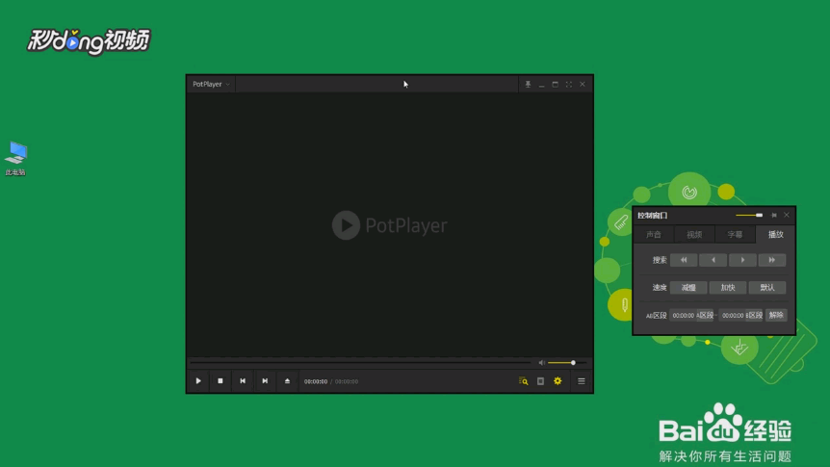Open the PotPlayer title dropdown menu
This screenshot has height=467, width=830.
click(x=211, y=84)
